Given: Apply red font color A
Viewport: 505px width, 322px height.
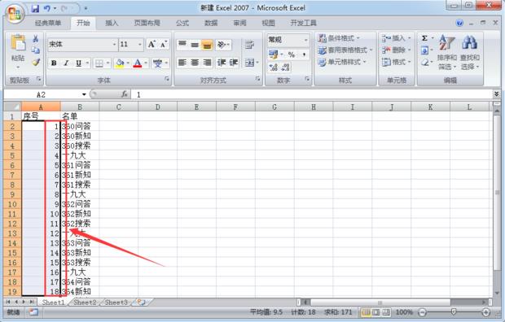Looking at the screenshot, I should pos(138,63).
